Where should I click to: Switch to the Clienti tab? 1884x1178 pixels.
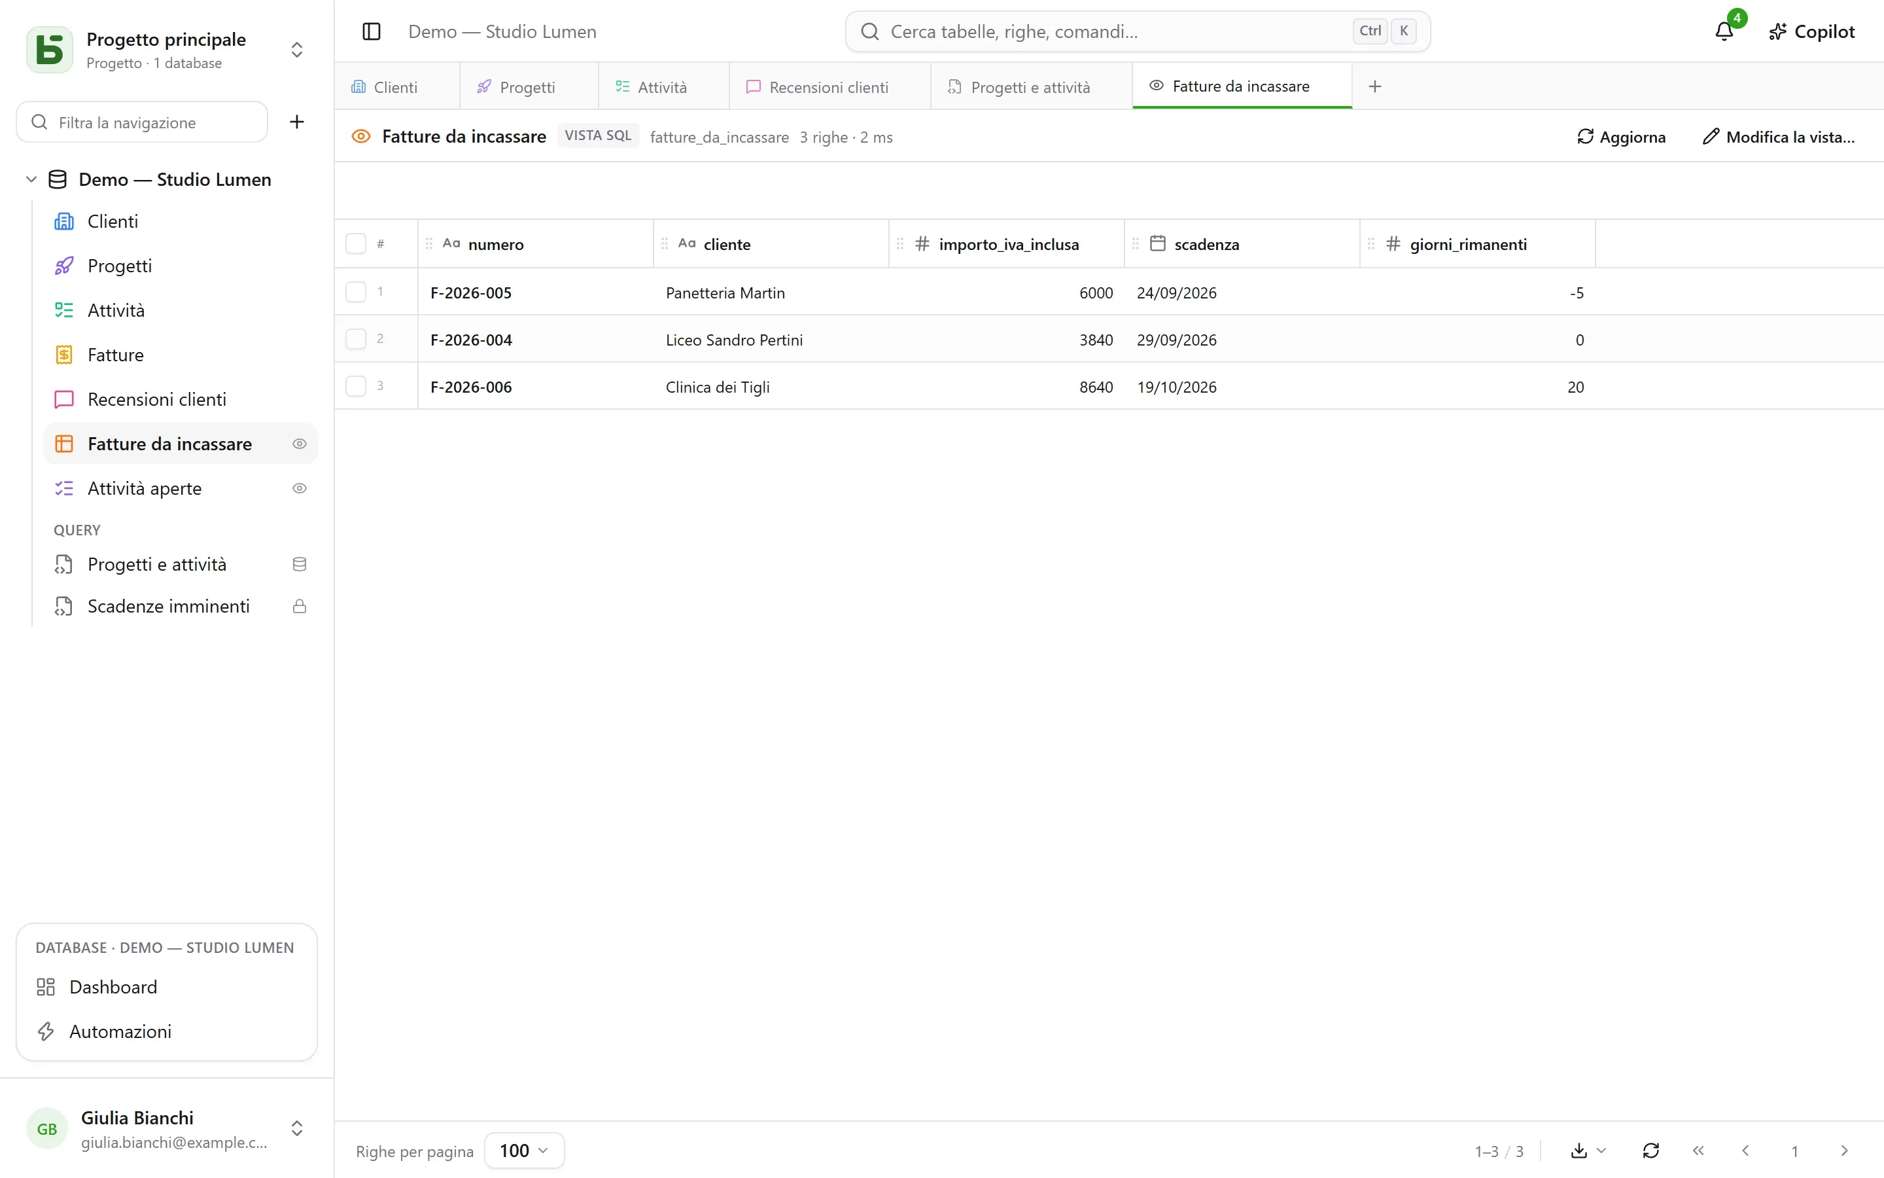[396, 86]
